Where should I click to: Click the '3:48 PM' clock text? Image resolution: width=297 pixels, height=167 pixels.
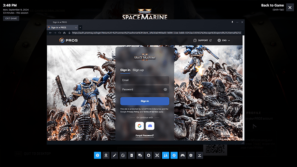click(10, 5)
